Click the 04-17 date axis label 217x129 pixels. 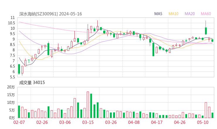coord(157,122)
